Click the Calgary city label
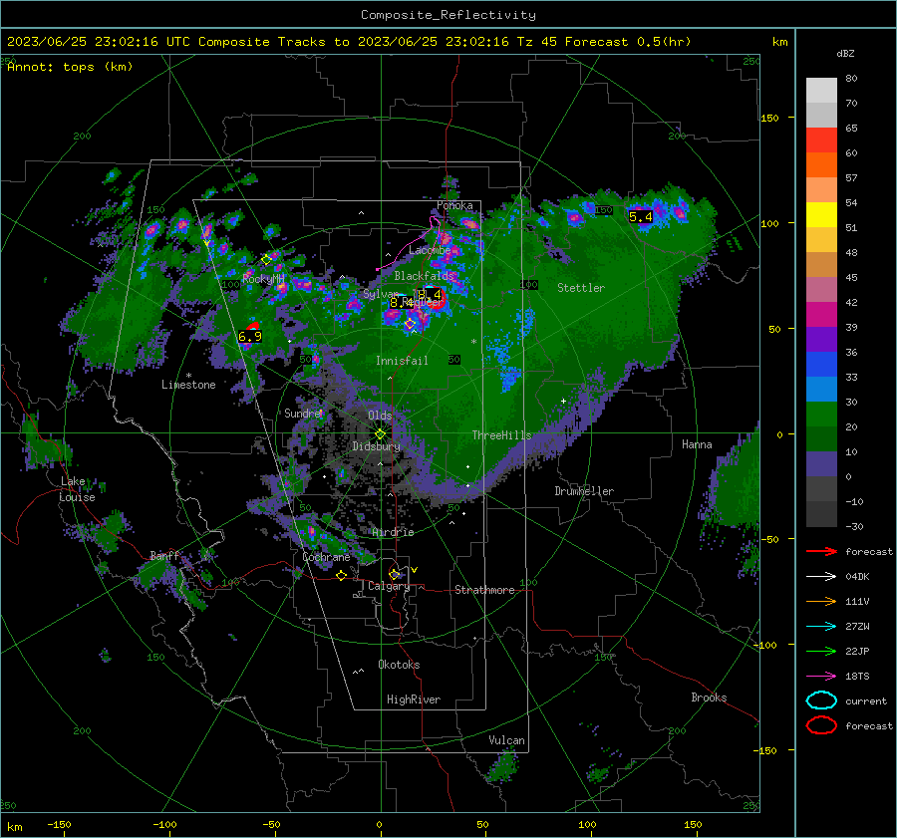897x838 pixels. pyautogui.click(x=389, y=586)
